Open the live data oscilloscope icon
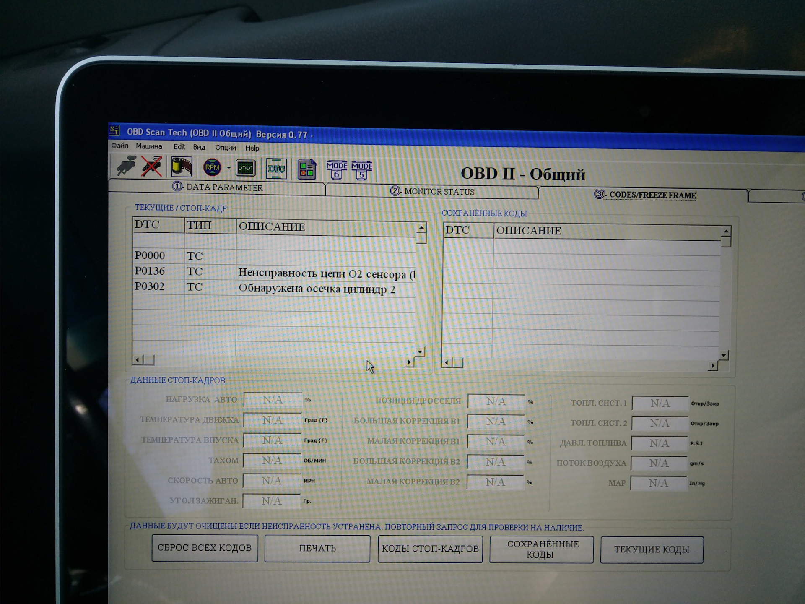This screenshot has height=604, width=805. coord(245,168)
